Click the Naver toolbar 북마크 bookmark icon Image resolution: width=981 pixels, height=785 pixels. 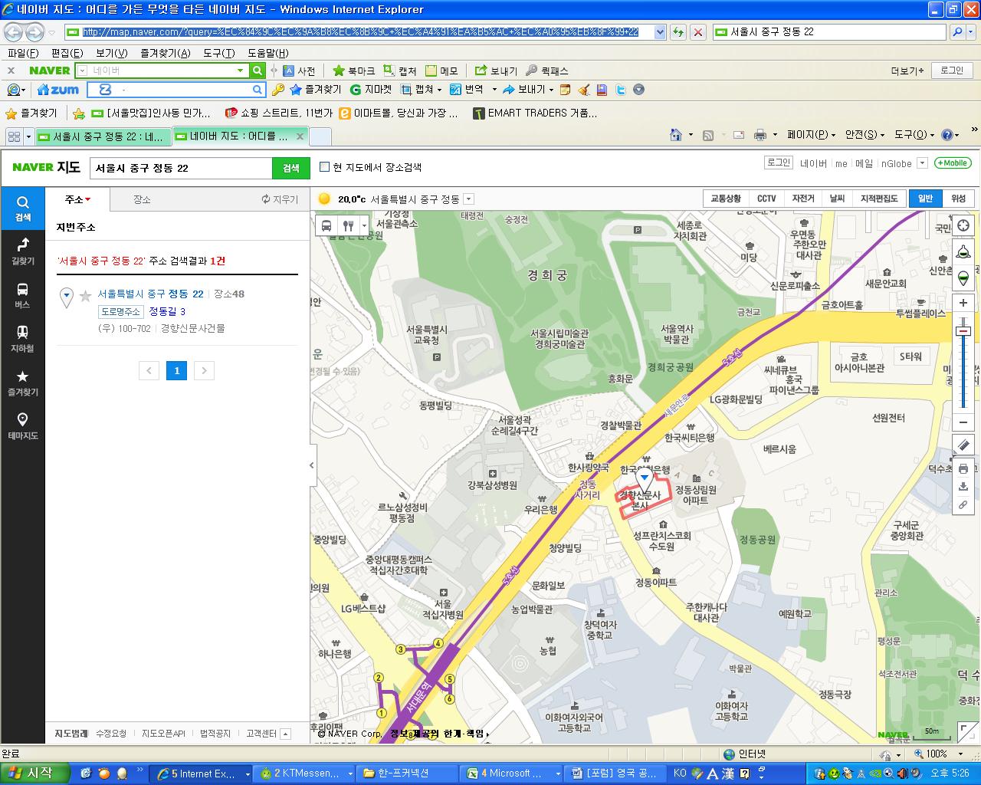coord(354,71)
